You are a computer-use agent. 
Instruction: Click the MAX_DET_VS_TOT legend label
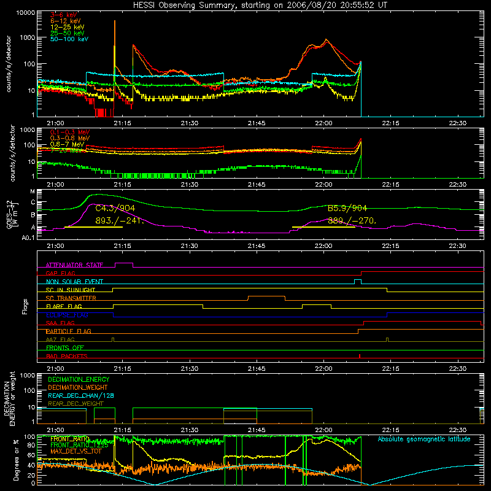pyautogui.click(x=75, y=451)
